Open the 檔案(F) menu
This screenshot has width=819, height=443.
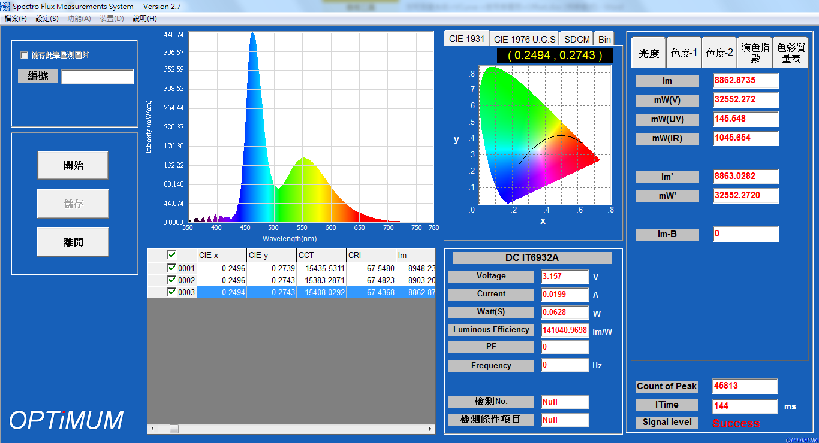click(x=16, y=19)
